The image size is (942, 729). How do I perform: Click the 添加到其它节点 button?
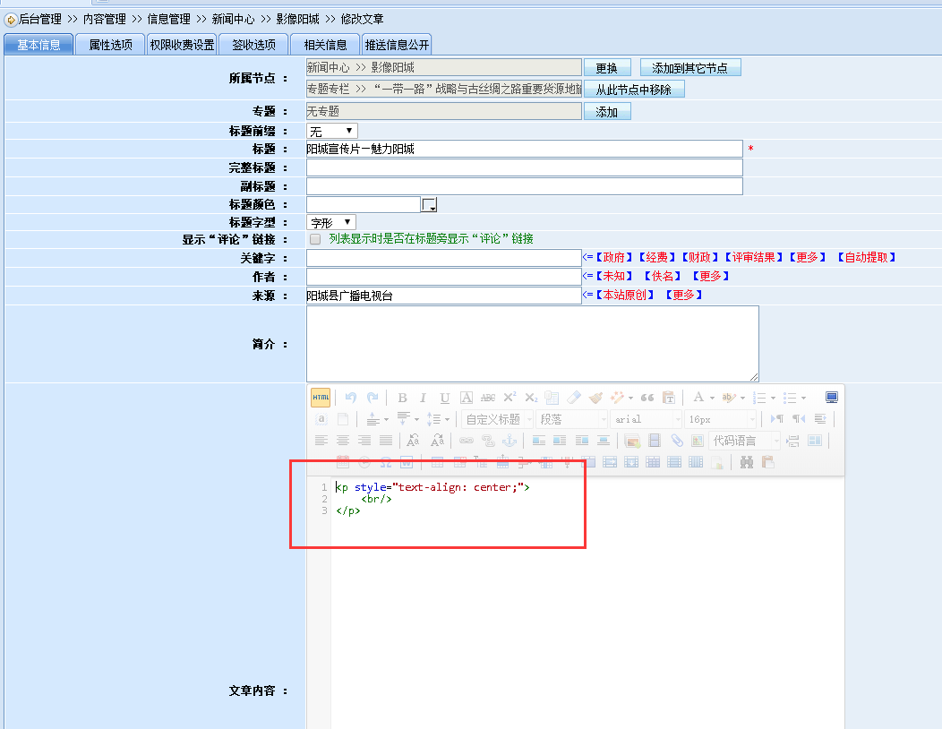689,68
